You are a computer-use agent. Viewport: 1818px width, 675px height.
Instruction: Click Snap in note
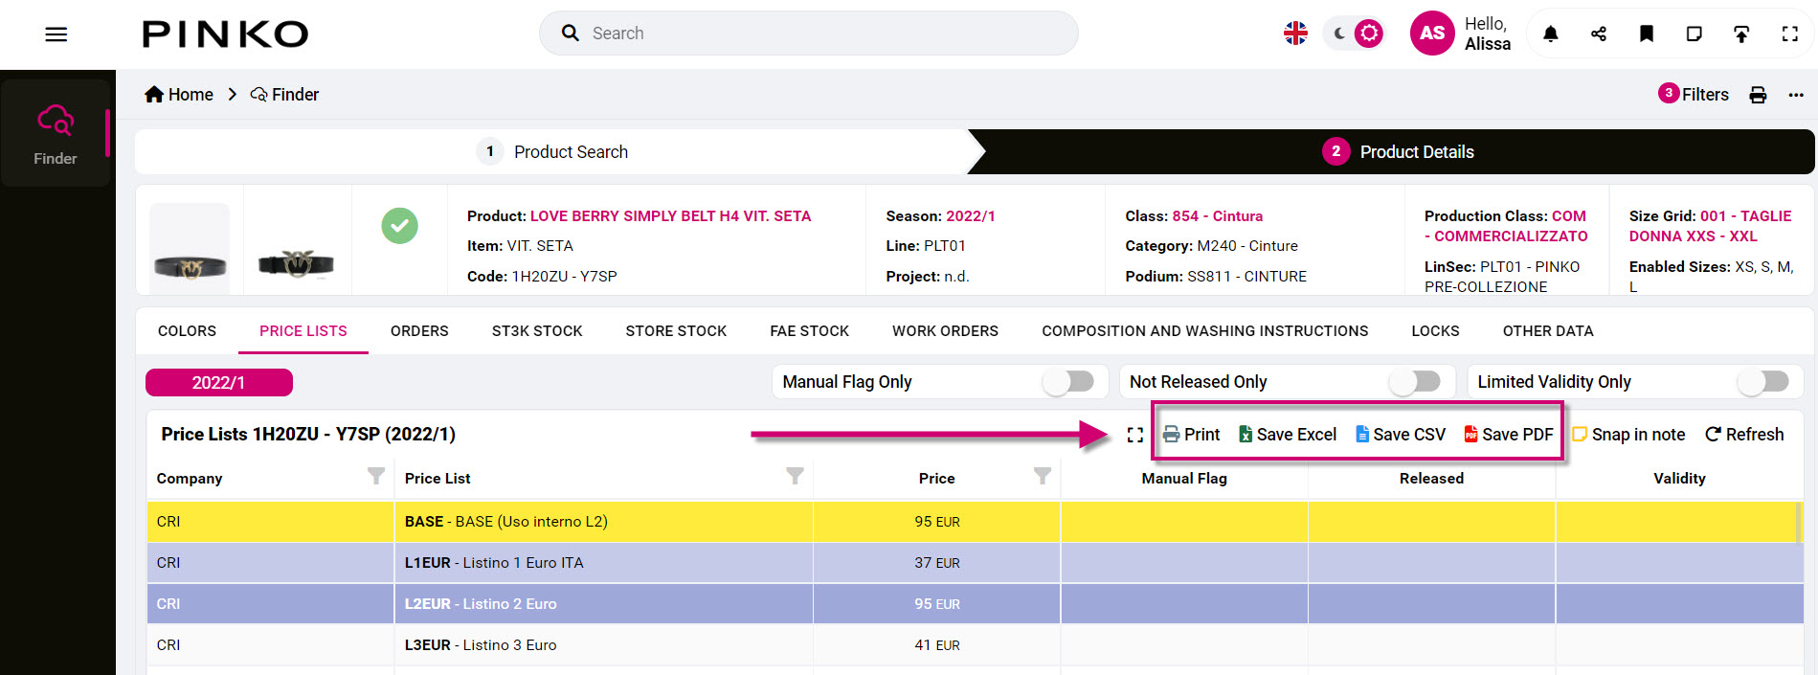[1628, 435]
